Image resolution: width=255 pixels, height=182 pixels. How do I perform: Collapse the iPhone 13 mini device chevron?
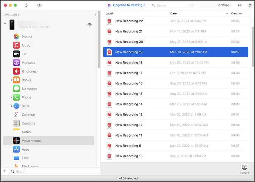pos(5,23)
